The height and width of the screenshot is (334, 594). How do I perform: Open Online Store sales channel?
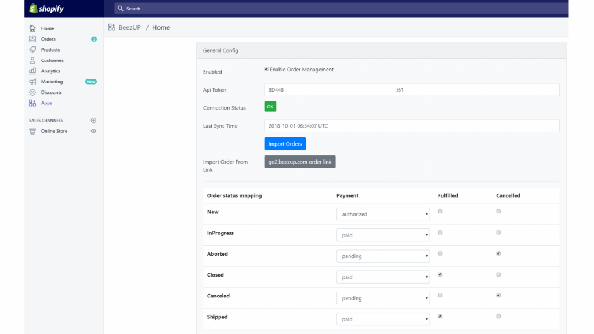[54, 131]
